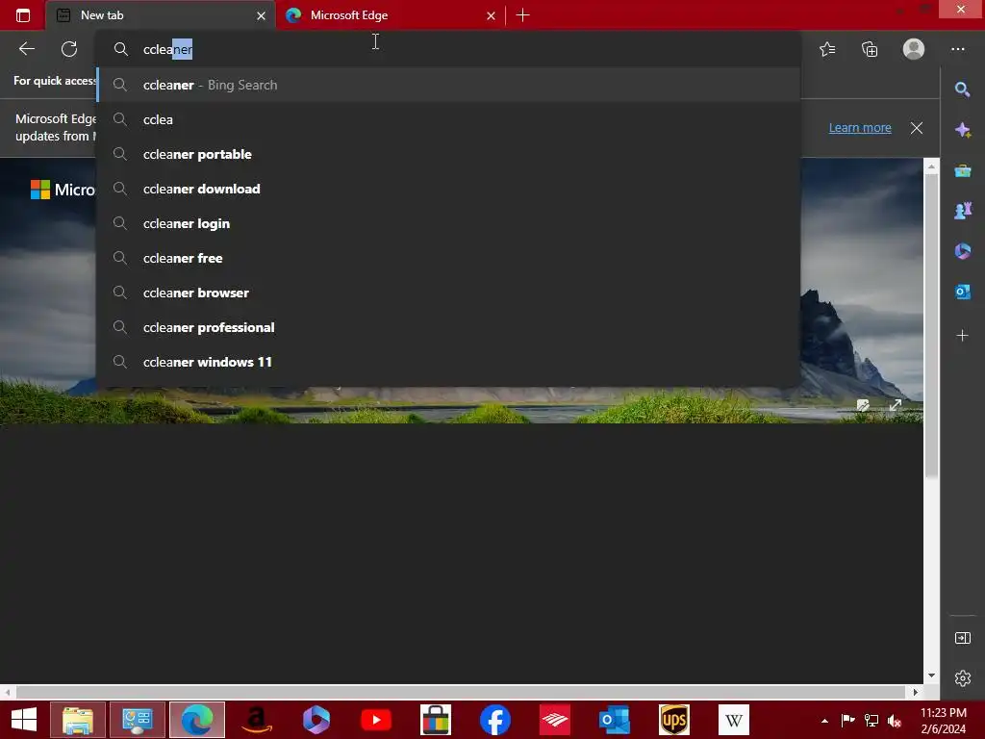Refresh the page with the reload icon

coord(69,49)
